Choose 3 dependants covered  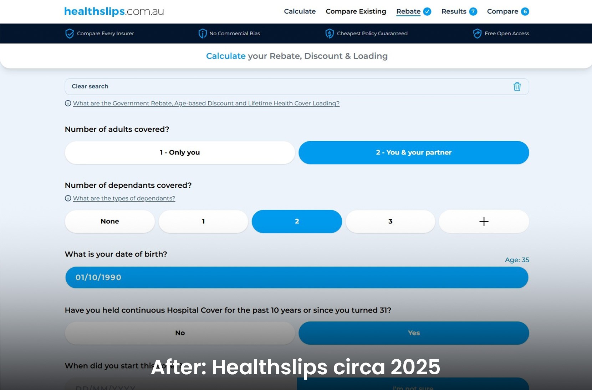pyautogui.click(x=390, y=222)
